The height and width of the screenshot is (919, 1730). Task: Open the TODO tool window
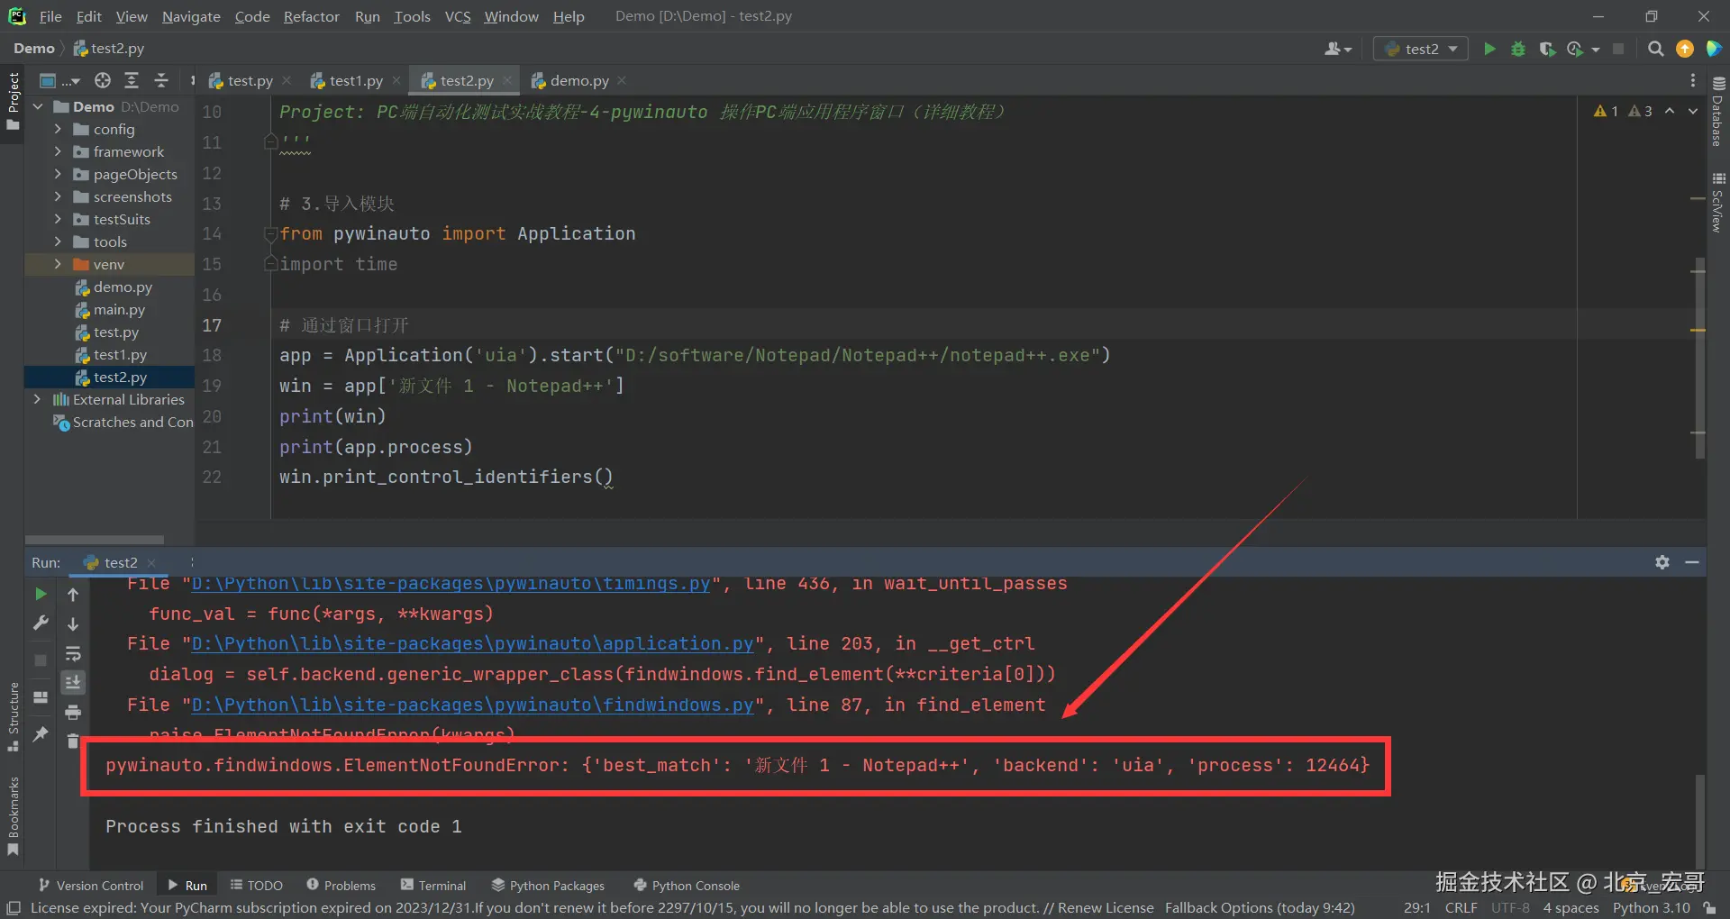click(257, 886)
